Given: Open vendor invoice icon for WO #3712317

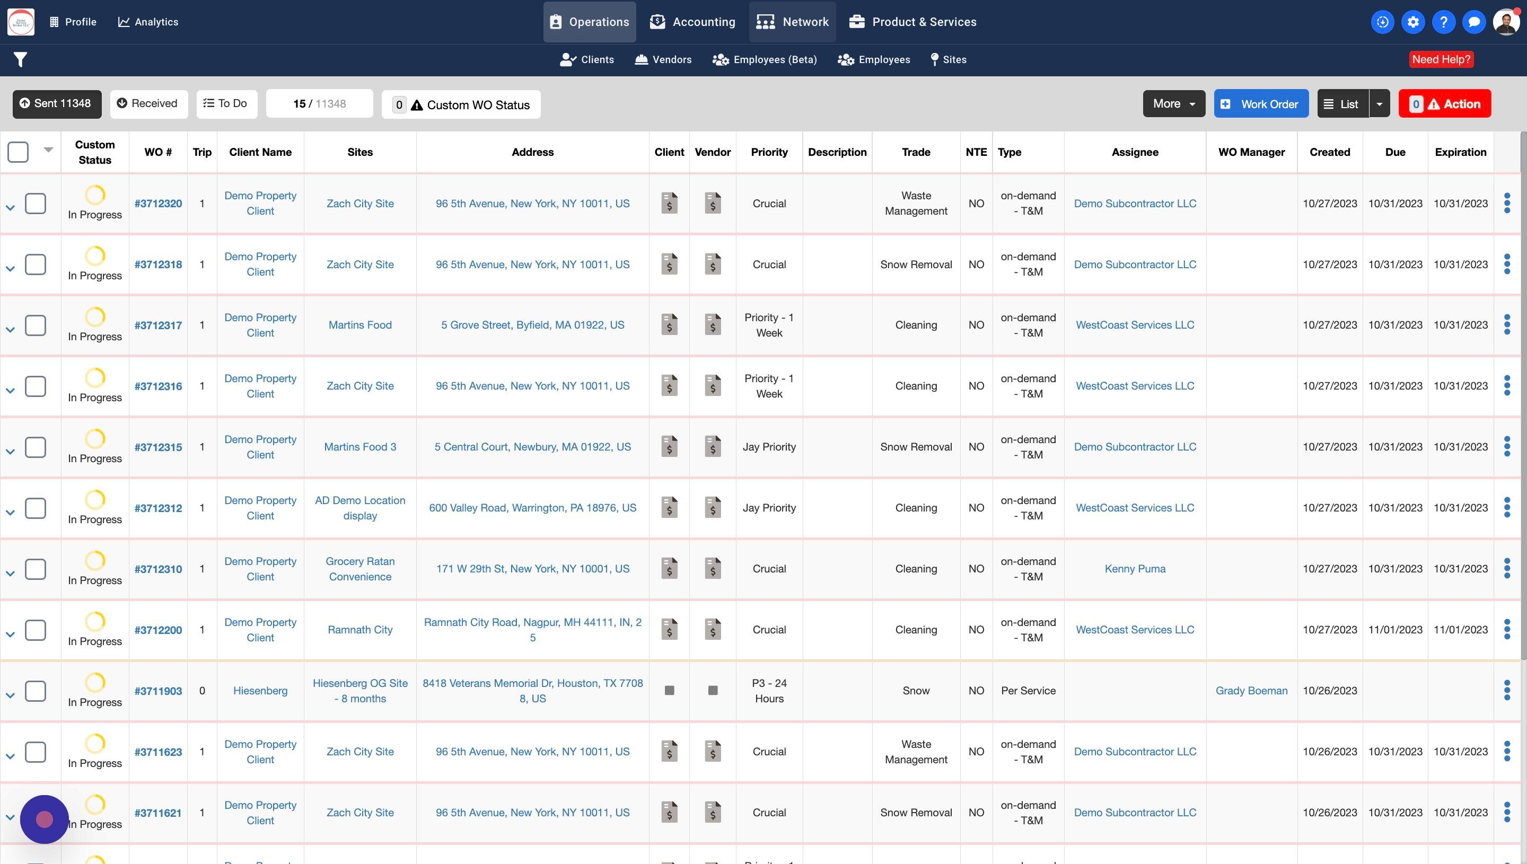Looking at the screenshot, I should click(712, 324).
